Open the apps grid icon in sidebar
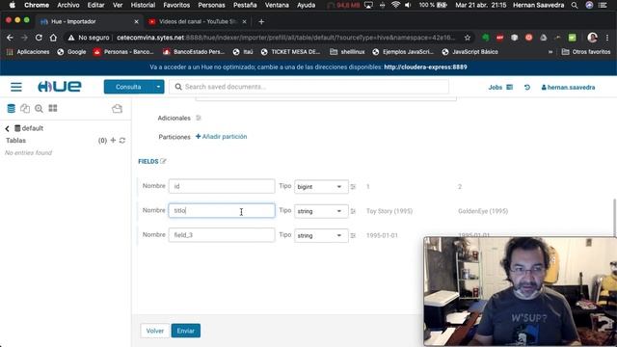This screenshot has height=347, width=617. pyautogui.click(x=53, y=108)
